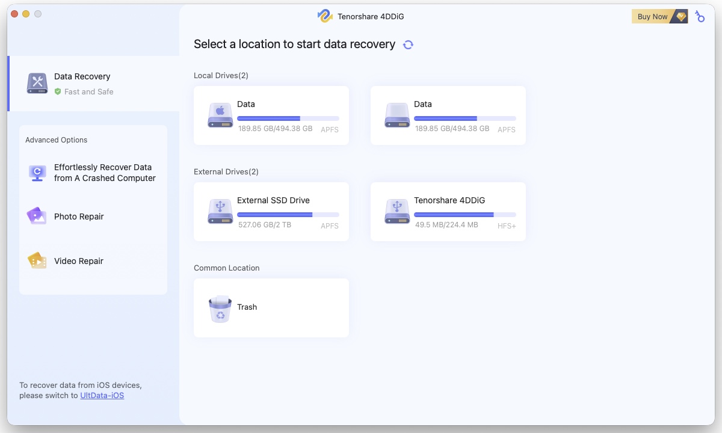Click the refresh locations icon

click(409, 45)
